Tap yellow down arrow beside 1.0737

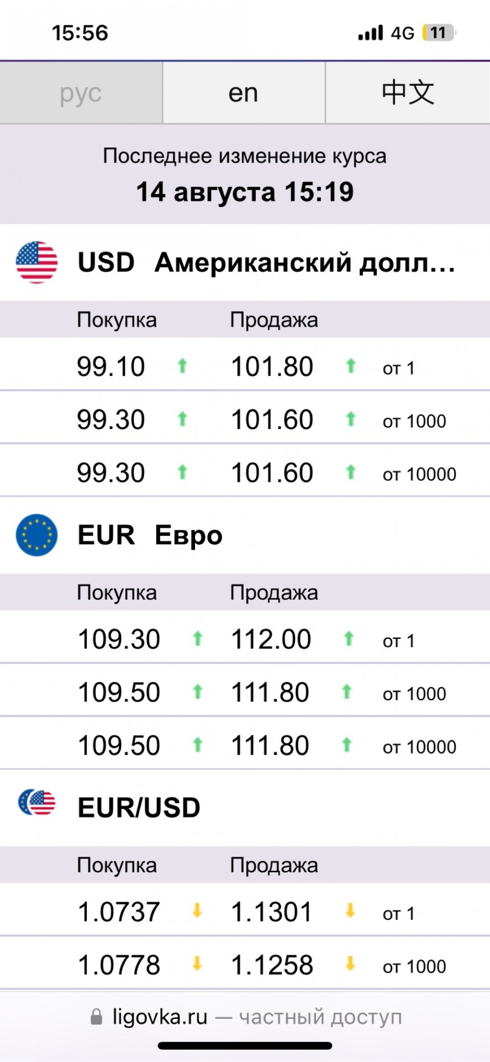coord(197,910)
